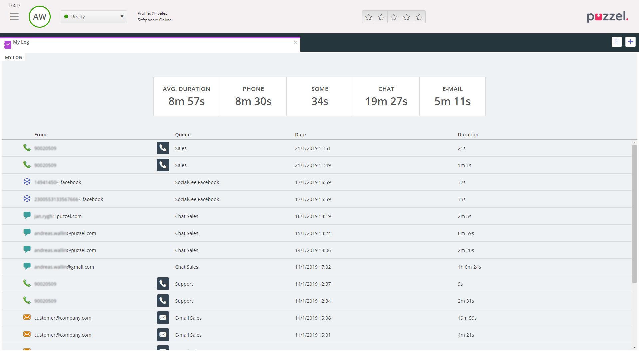Screen dimensions: 639x352
Task: Click phone callback icon for Sales 11:51
Action: coord(163,148)
